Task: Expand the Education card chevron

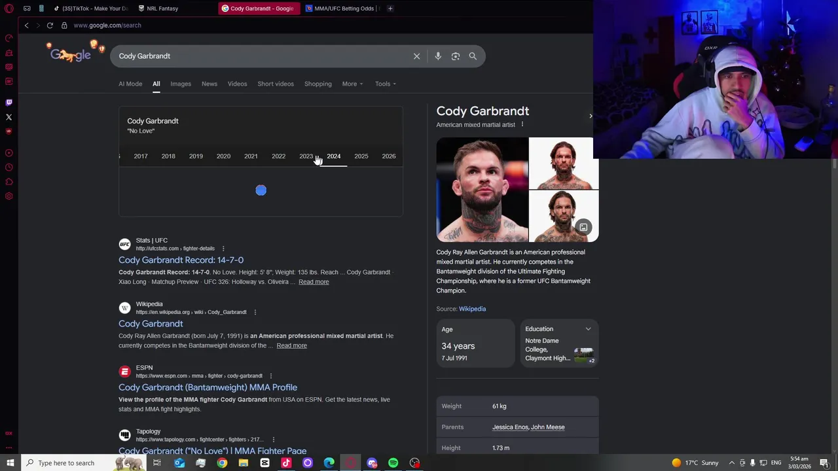Action: 588,329
